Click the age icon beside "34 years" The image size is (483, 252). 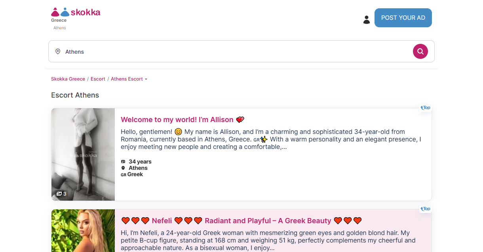click(123, 162)
